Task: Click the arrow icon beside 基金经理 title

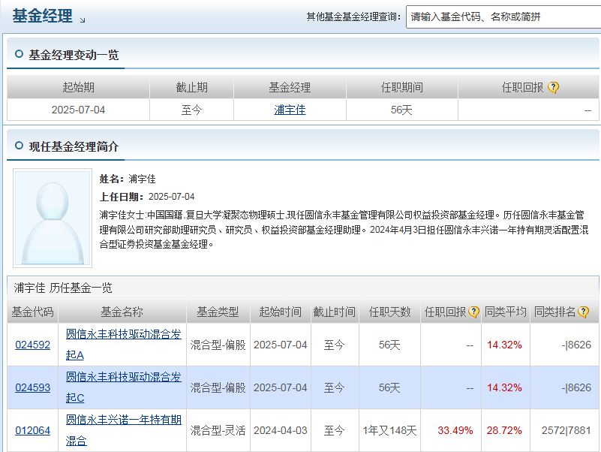Action: click(x=83, y=20)
